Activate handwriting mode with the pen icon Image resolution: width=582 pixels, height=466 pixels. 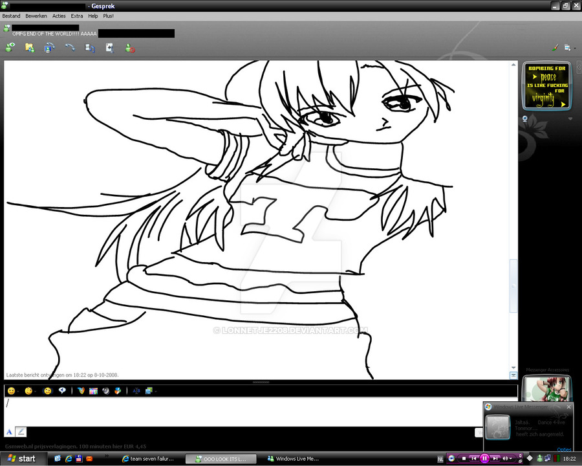point(21,431)
